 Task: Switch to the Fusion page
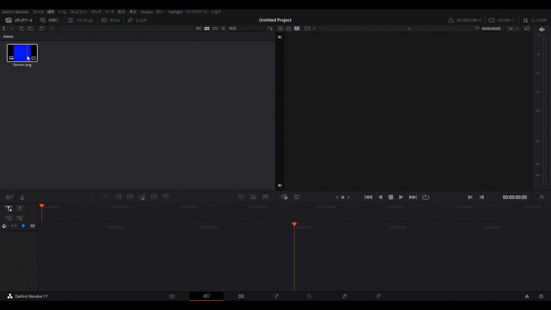(x=275, y=296)
